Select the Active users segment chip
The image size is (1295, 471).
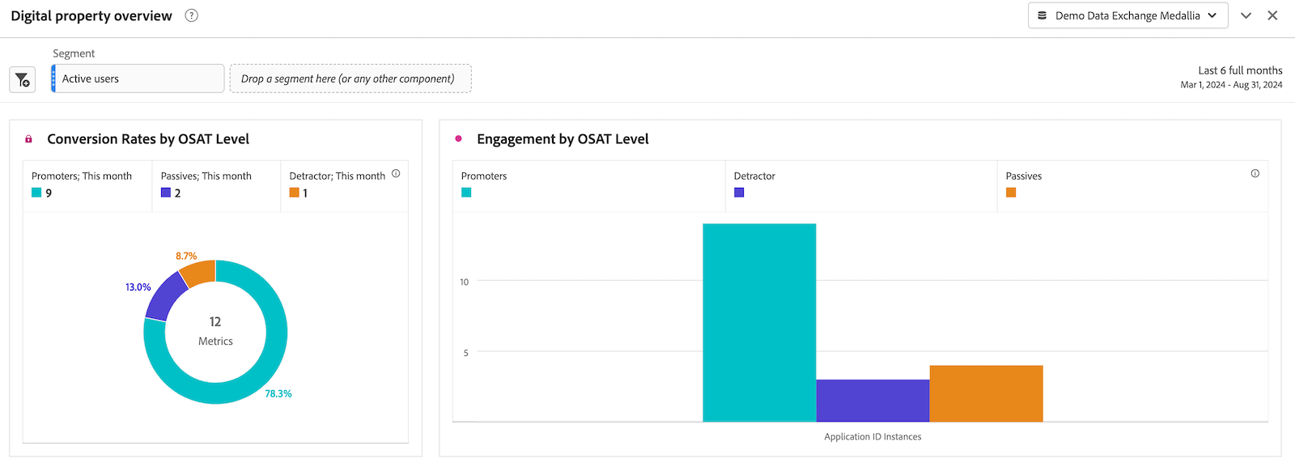click(x=138, y=78)
